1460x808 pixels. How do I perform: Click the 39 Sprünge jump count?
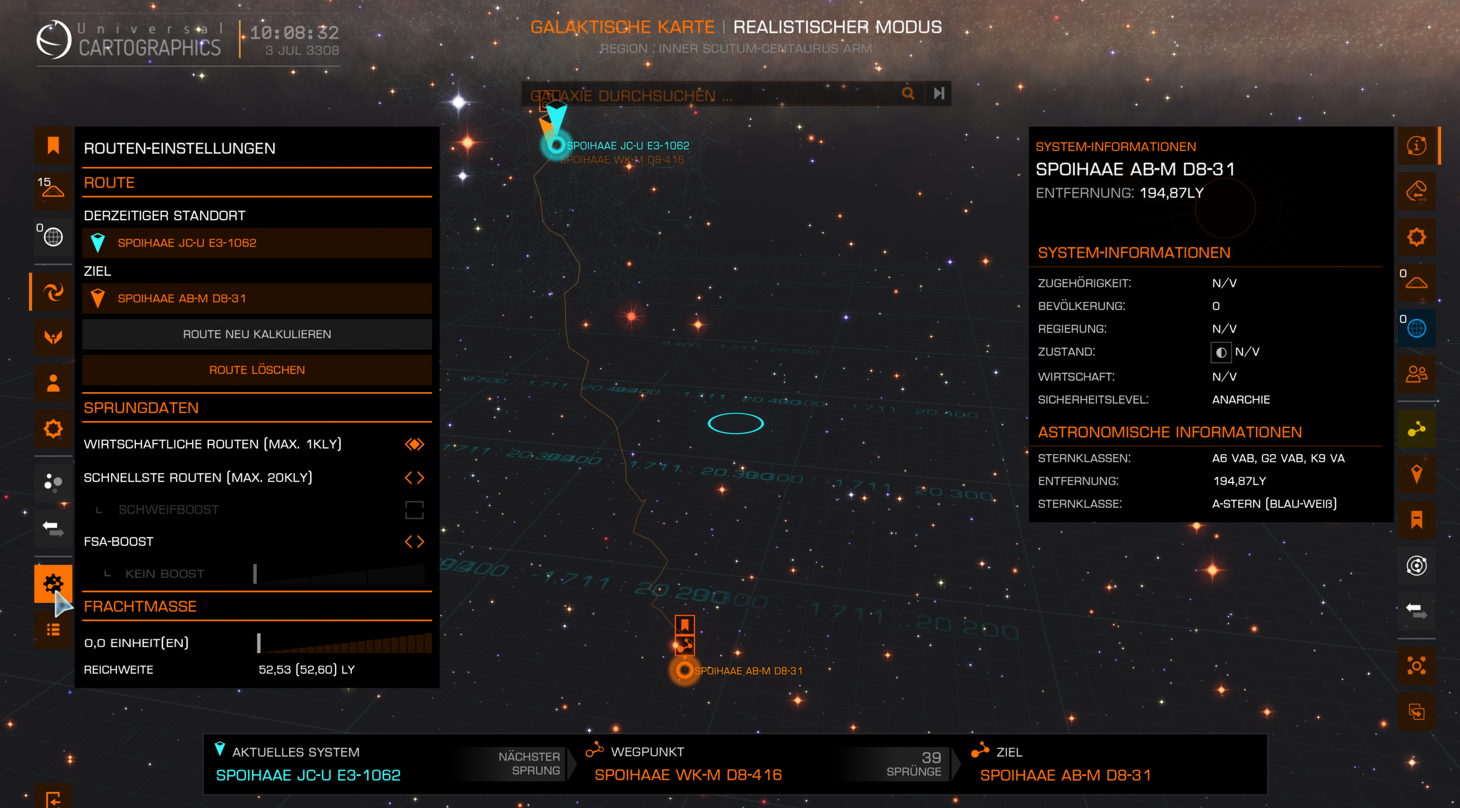(x=914, y=764)
